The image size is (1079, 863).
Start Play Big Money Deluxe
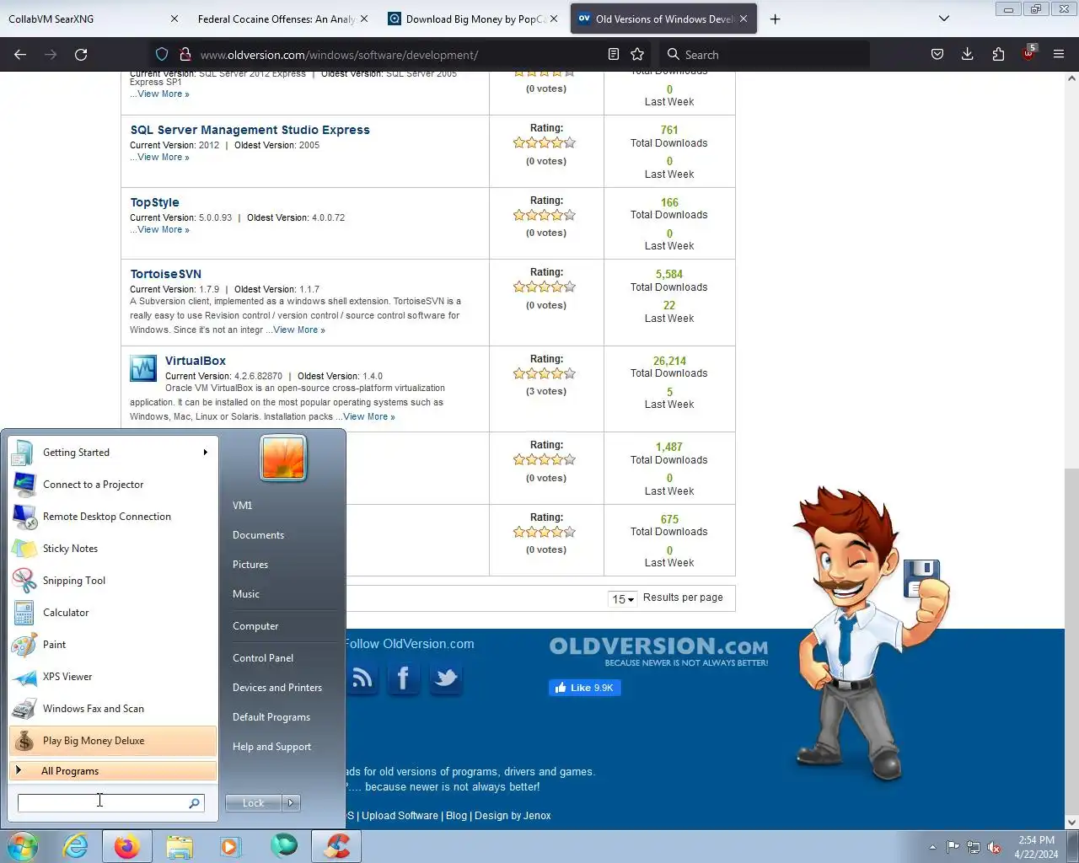point(112,741)
